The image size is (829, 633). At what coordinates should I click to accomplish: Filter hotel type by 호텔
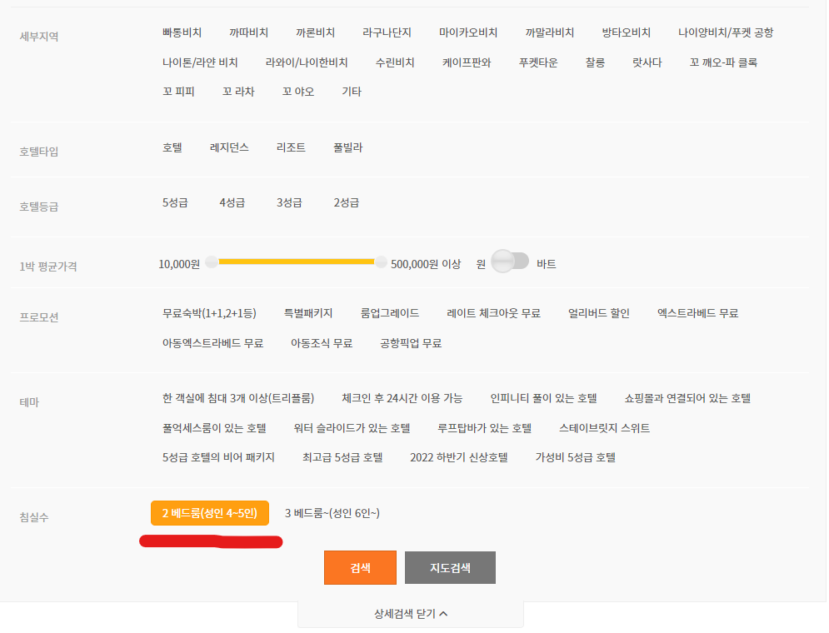pos(172,147)
